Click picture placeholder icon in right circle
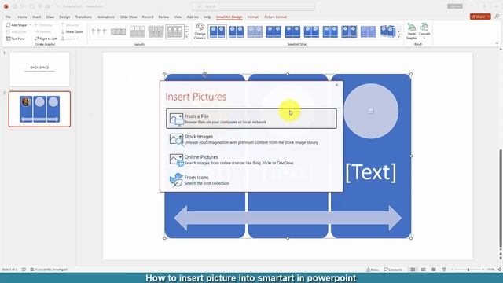The width and height of the screenshot is (503, 283). coord(371,111)
